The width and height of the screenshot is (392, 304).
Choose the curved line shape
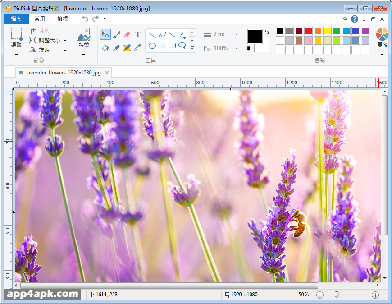pyautogui.click(x=162, y=35)
